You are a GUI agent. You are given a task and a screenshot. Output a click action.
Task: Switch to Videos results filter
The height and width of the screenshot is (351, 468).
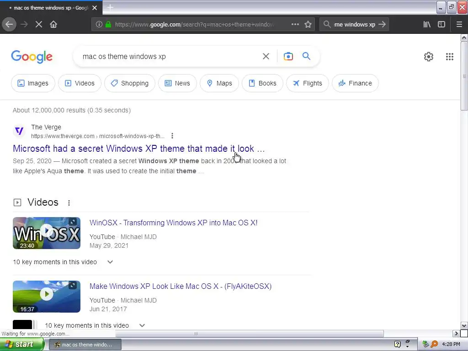pyautogui.click(x=80, y=83)
